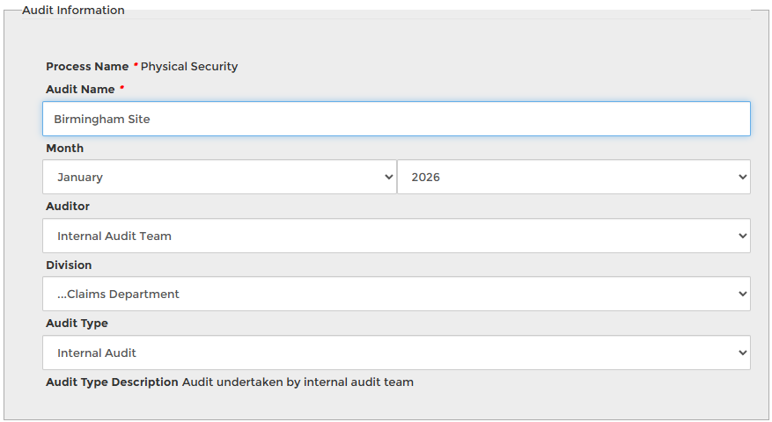Click the 'Audit undertaken by internal audit team' text

point(298,382)
